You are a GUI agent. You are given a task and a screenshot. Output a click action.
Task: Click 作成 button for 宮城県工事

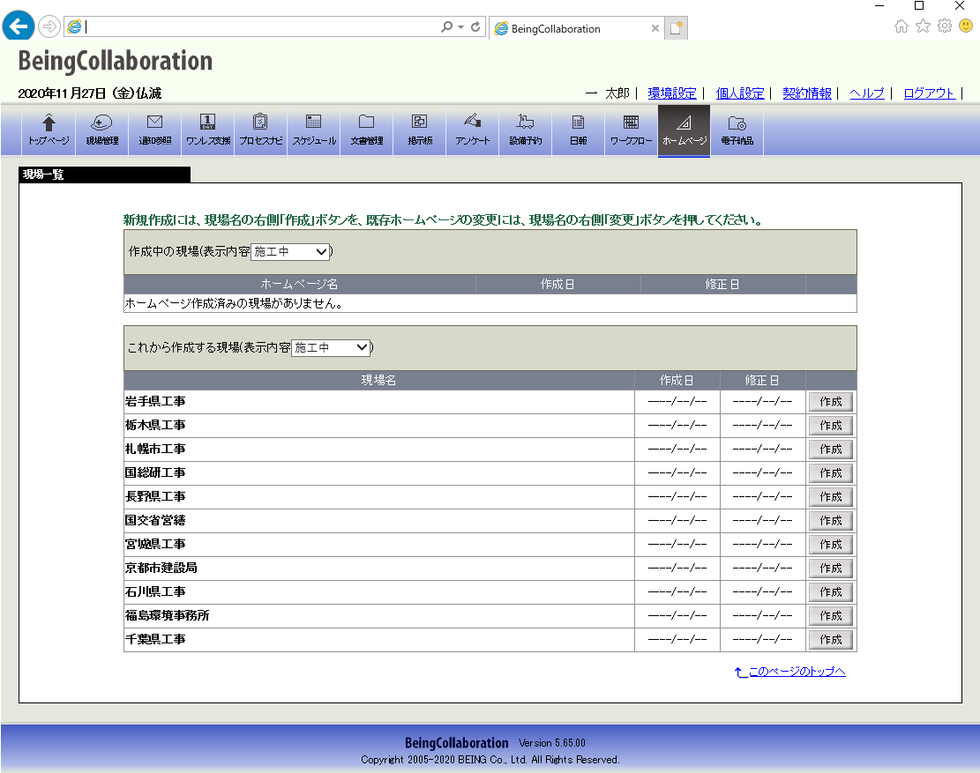tap(831, 545)
